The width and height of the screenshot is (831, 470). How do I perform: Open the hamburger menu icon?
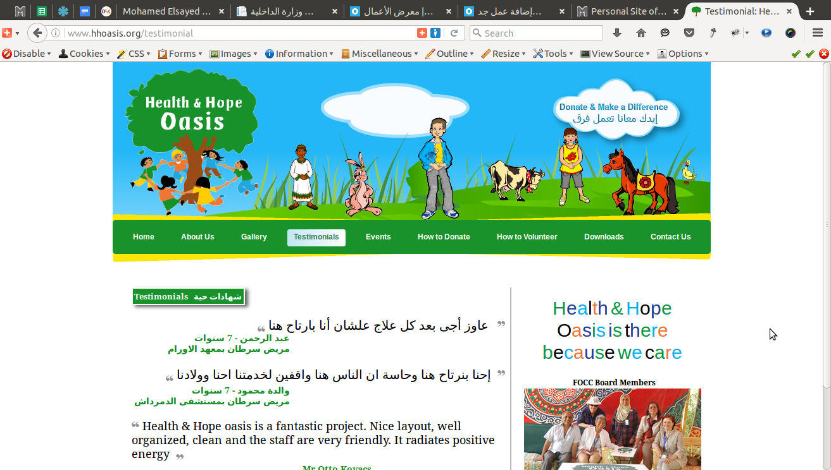point(818,33)
